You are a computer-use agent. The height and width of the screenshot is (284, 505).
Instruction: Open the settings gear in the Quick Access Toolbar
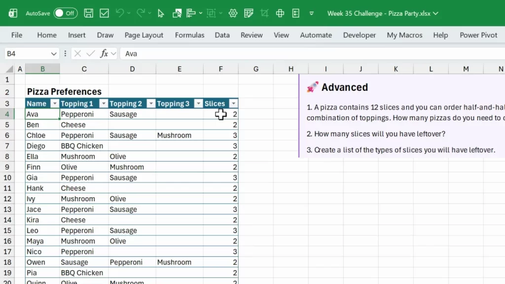point(233,13)
